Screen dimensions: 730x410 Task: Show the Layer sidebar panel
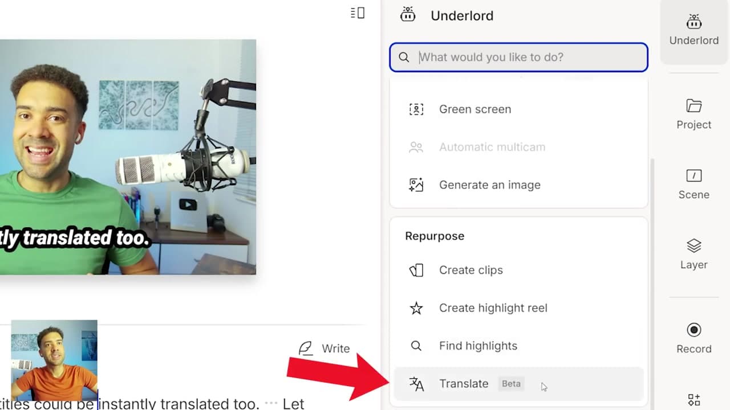[x=693, y=254]
